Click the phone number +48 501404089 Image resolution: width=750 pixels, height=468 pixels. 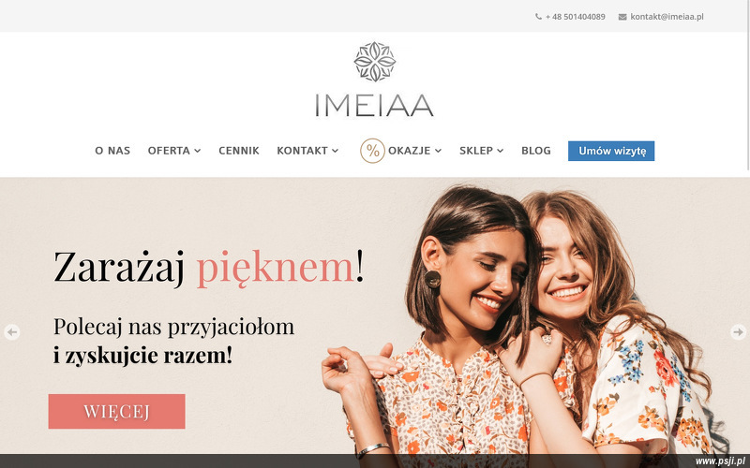[575, 17]
